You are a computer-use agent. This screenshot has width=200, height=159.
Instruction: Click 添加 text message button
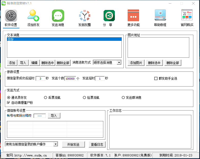point(12,63)
